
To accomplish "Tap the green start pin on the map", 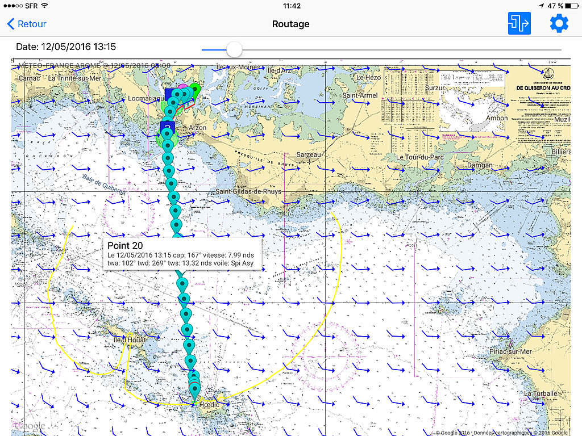I will (194, 90).
